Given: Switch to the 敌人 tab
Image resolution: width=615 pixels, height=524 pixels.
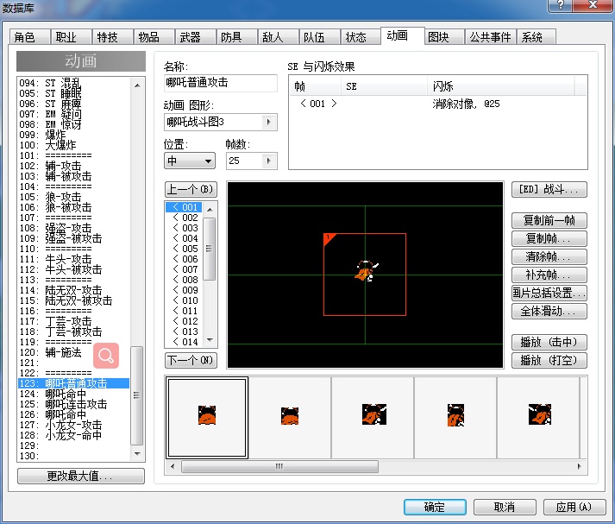Looking at the screenshot, I should [278, 37].
